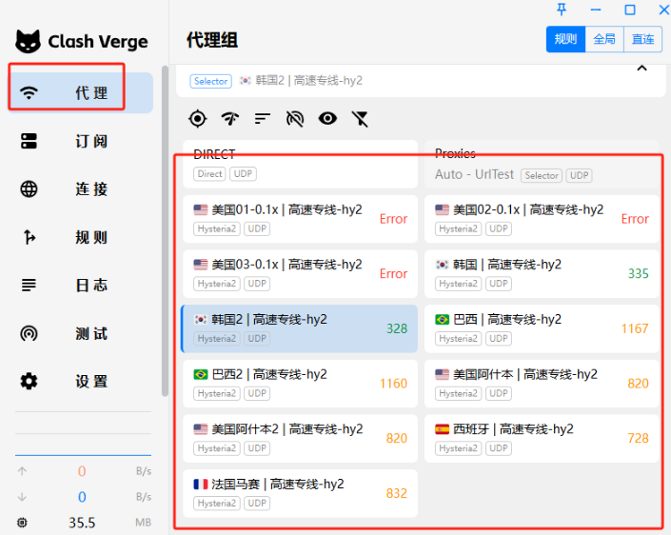Collapse the proxy group chevron

[641, 69]
